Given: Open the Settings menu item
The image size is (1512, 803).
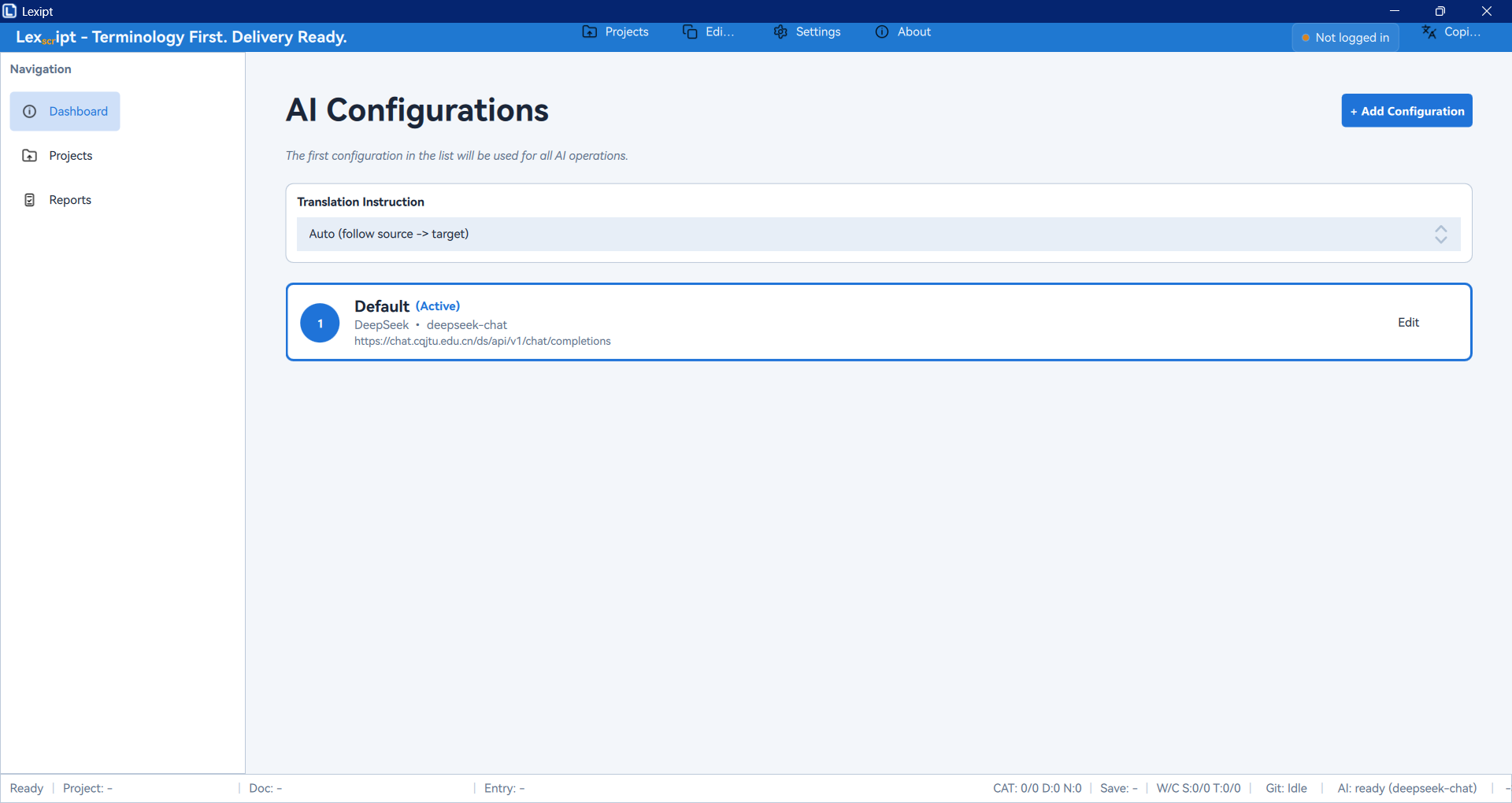Looking at the screenshot, I should point(817,32).
